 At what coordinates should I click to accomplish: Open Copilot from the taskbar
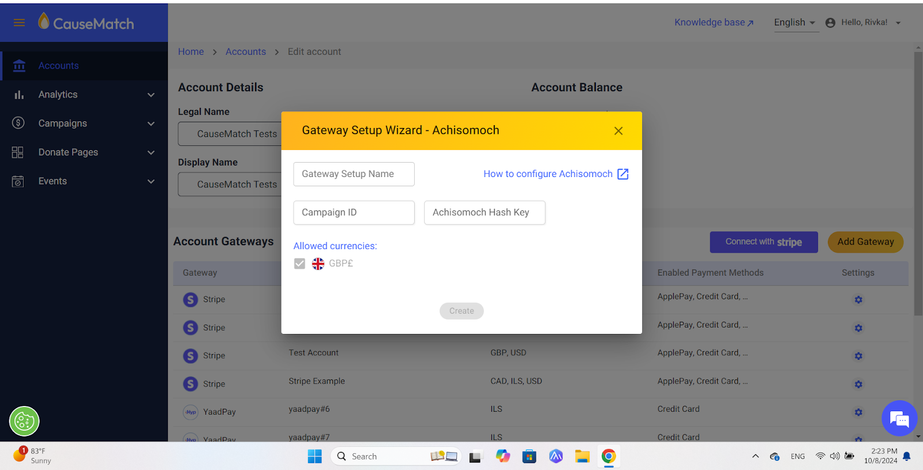(x=502, y=456)
